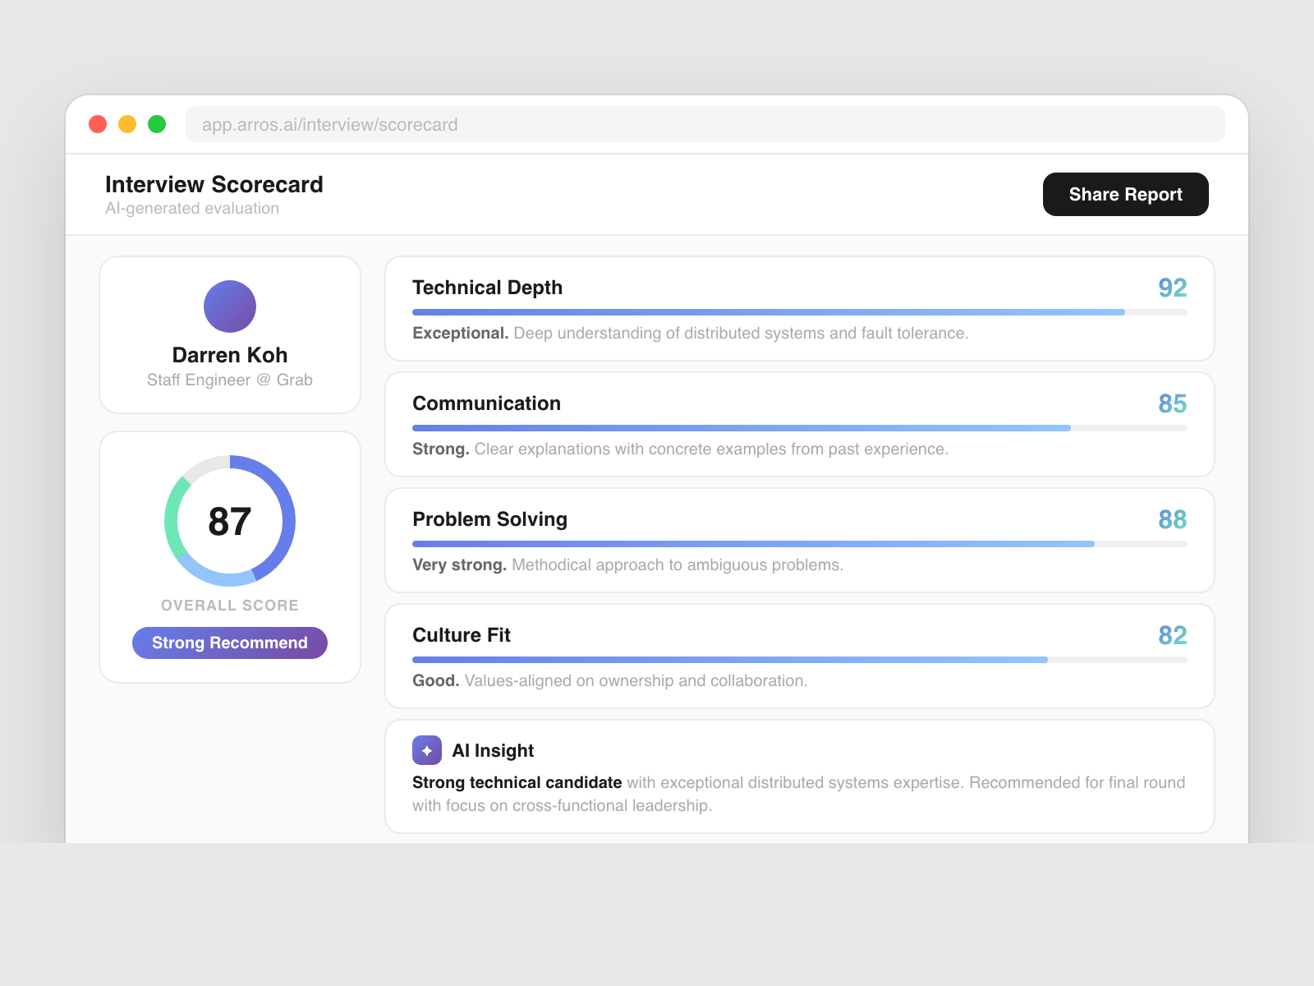Click the AI Insight sparkle icon
This screenshot has width=1314, height=986.
tap(426, 750)
